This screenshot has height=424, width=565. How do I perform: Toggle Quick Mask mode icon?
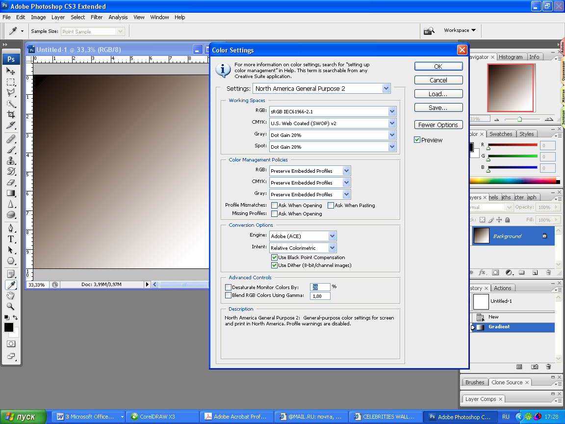[11, 344]
